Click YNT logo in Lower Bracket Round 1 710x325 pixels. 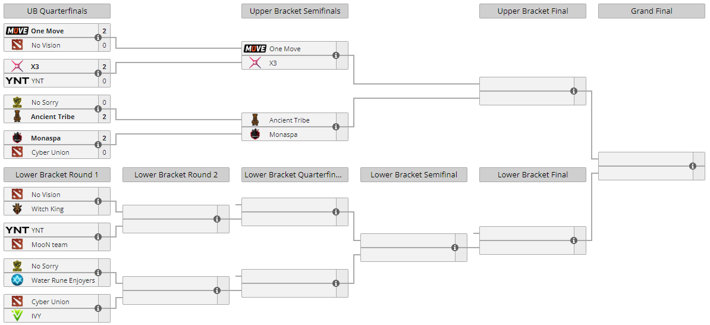(x=17, y=230)
